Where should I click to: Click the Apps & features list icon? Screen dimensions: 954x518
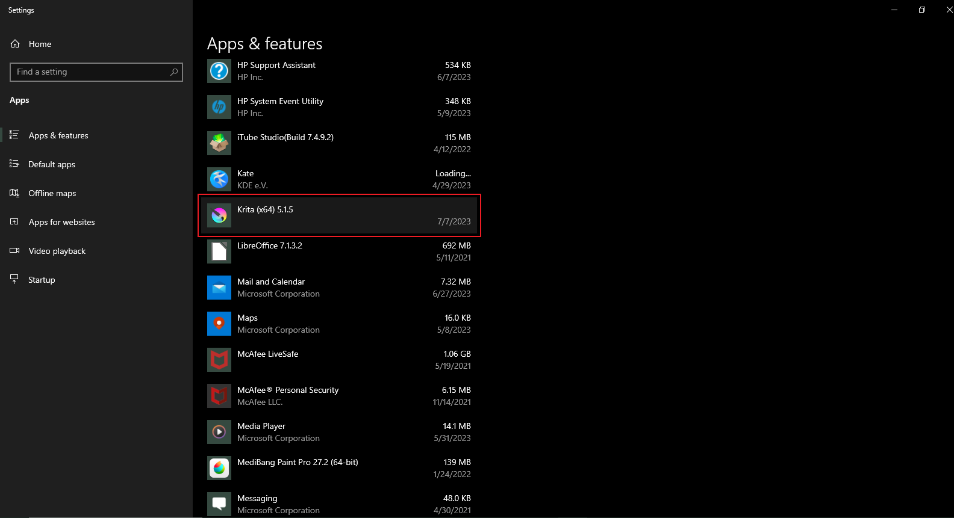tap(14, 135)
